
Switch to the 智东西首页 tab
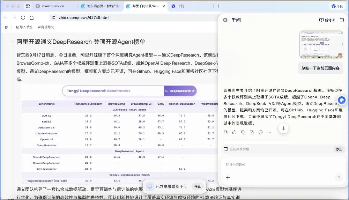100,6
